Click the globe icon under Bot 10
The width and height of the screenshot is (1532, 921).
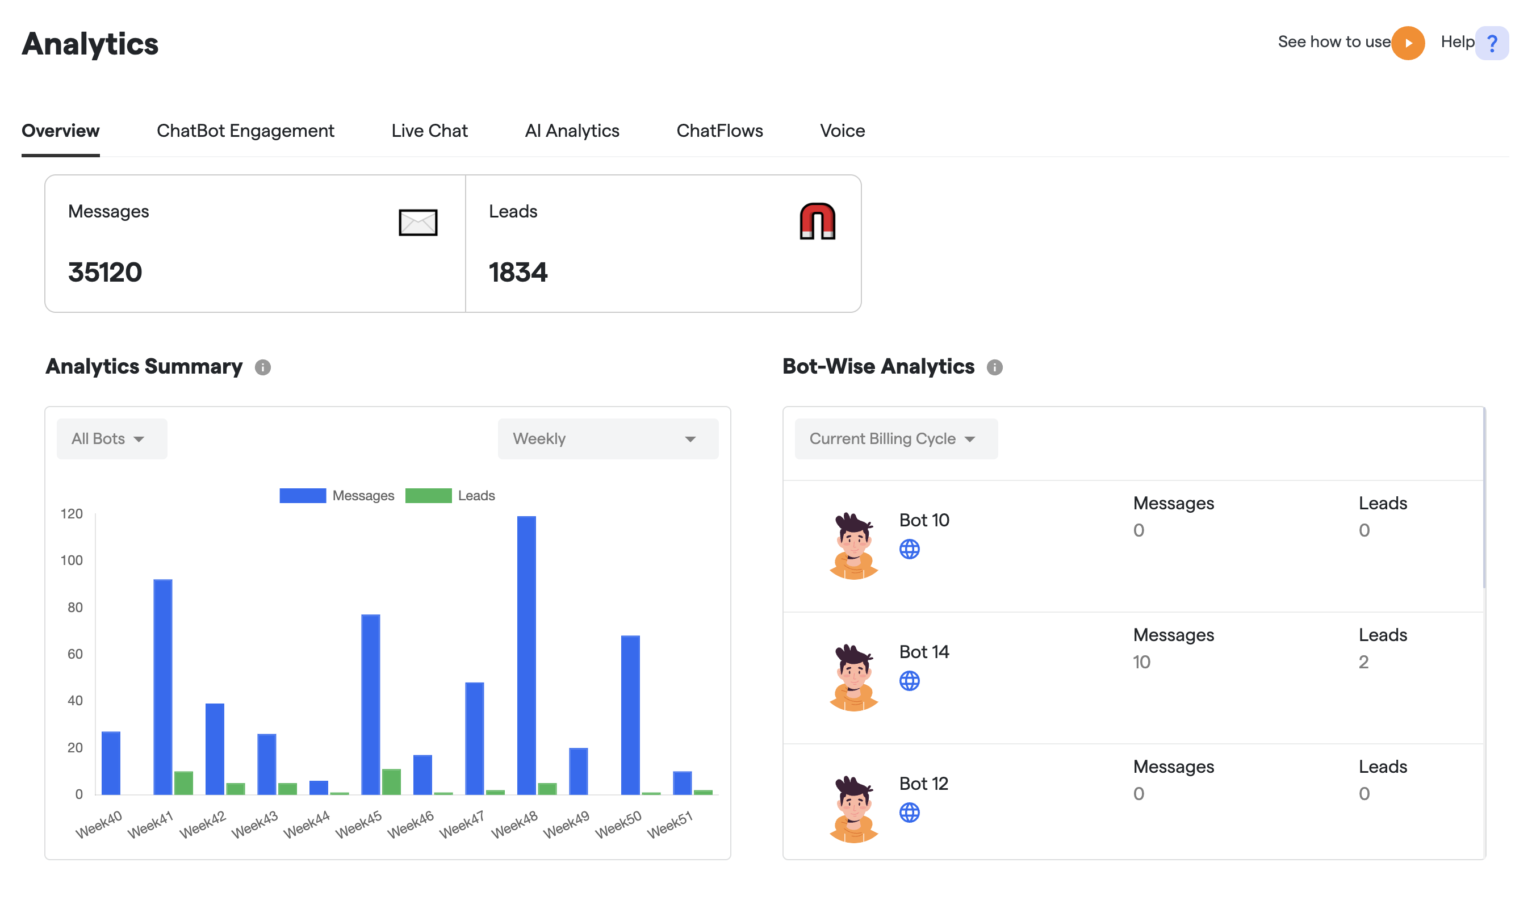pos(909,549)
